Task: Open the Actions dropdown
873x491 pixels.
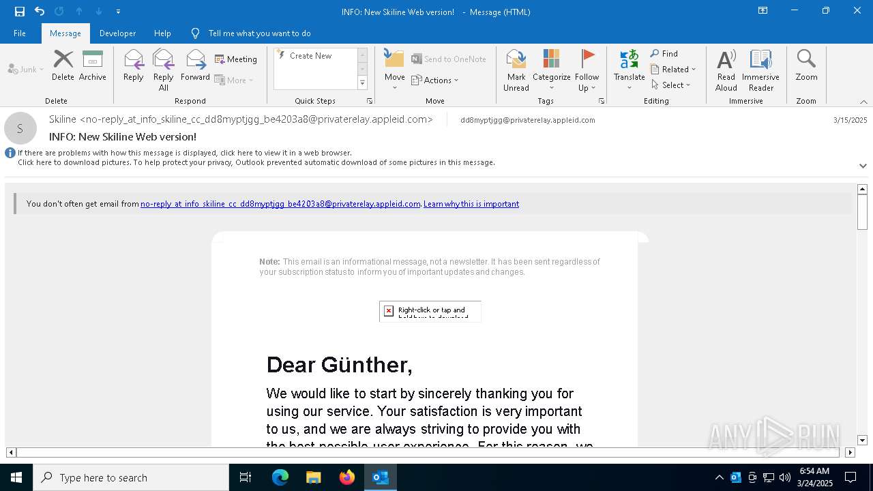Action: tap(435, 80)
